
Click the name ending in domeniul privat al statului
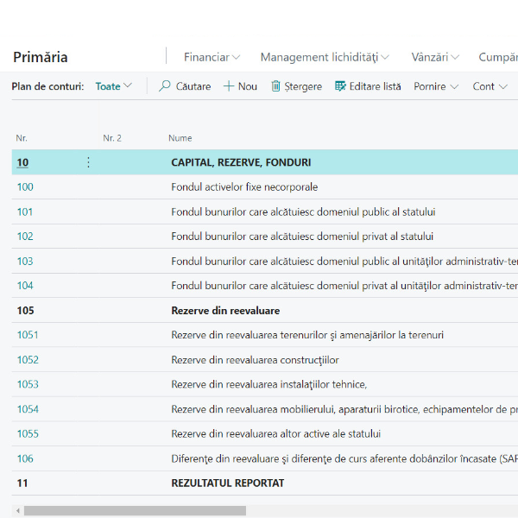(x=302, y=237)
